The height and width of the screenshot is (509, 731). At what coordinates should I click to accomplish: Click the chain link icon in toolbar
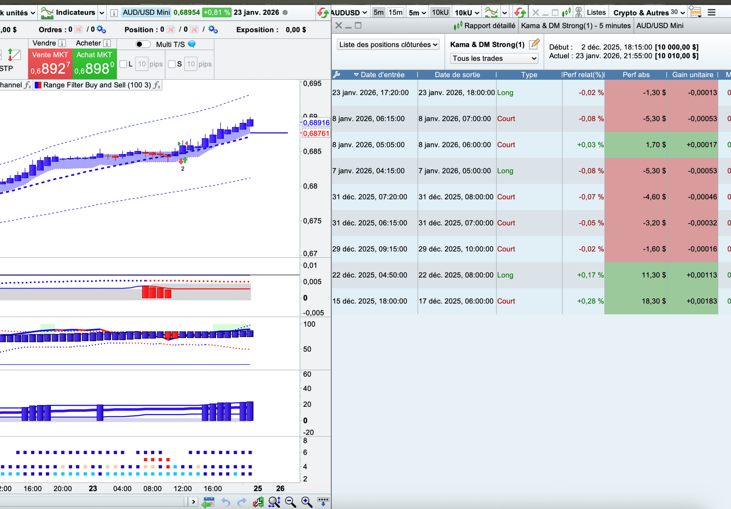pos(579,13)
